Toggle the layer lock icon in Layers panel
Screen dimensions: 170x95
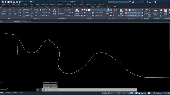pyautogui.click(x=86, y=10)
